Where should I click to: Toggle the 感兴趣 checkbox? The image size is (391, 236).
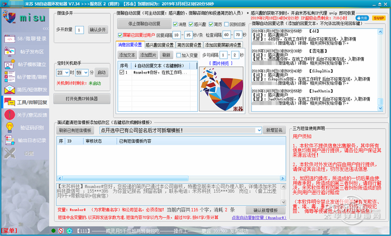(x=191, y=24)
